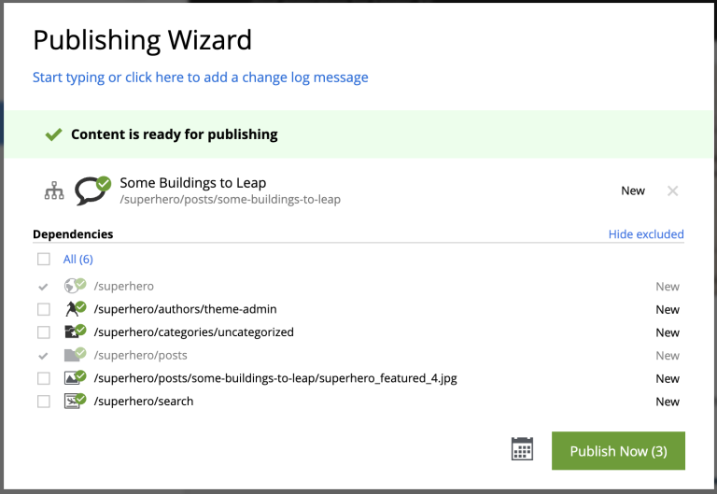The image size is (717, 494).
Task: Click the /superhero/posts folder icon
Action: (74, 355)
